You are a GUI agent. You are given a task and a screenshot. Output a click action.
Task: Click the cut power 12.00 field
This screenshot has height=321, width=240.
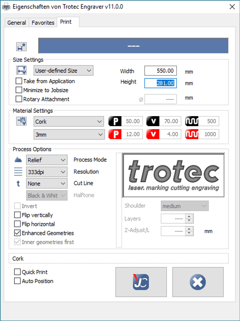(132, 134)
